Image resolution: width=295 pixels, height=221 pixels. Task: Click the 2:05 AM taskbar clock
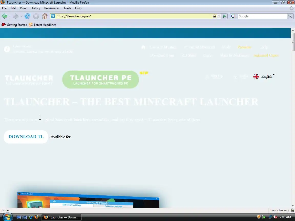click(x=285, y=217)
